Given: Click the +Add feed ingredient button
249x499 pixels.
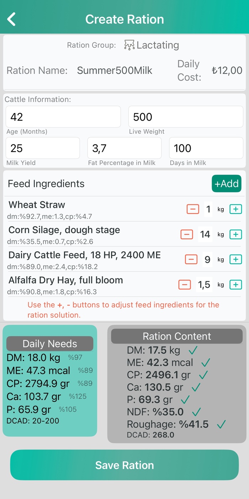Looking at the screenshot, I should coord(227,184).
